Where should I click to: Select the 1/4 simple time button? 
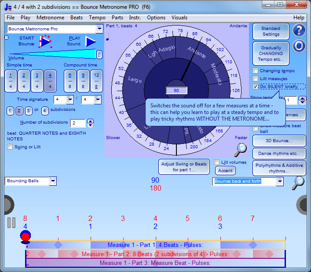11,81
